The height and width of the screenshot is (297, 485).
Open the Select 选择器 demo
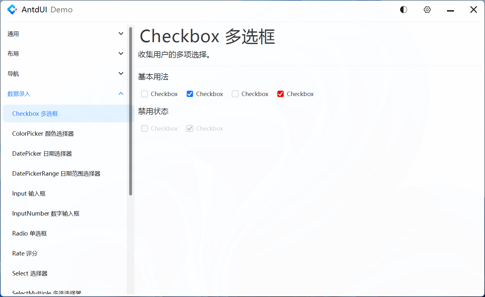tap(29, 273)
